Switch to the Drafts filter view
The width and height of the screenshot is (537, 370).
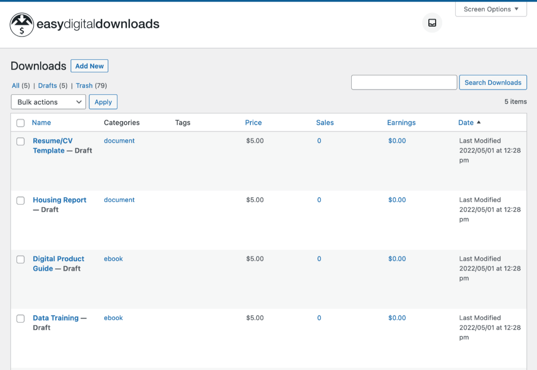48,85
